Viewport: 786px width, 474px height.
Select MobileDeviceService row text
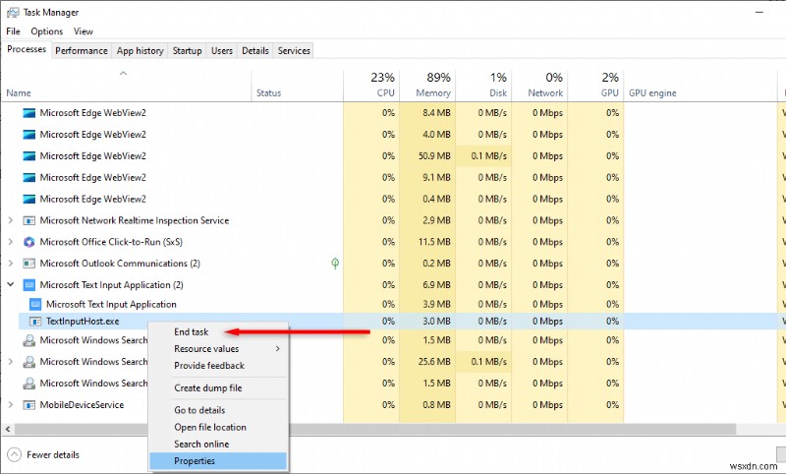[x=82, y=405]
